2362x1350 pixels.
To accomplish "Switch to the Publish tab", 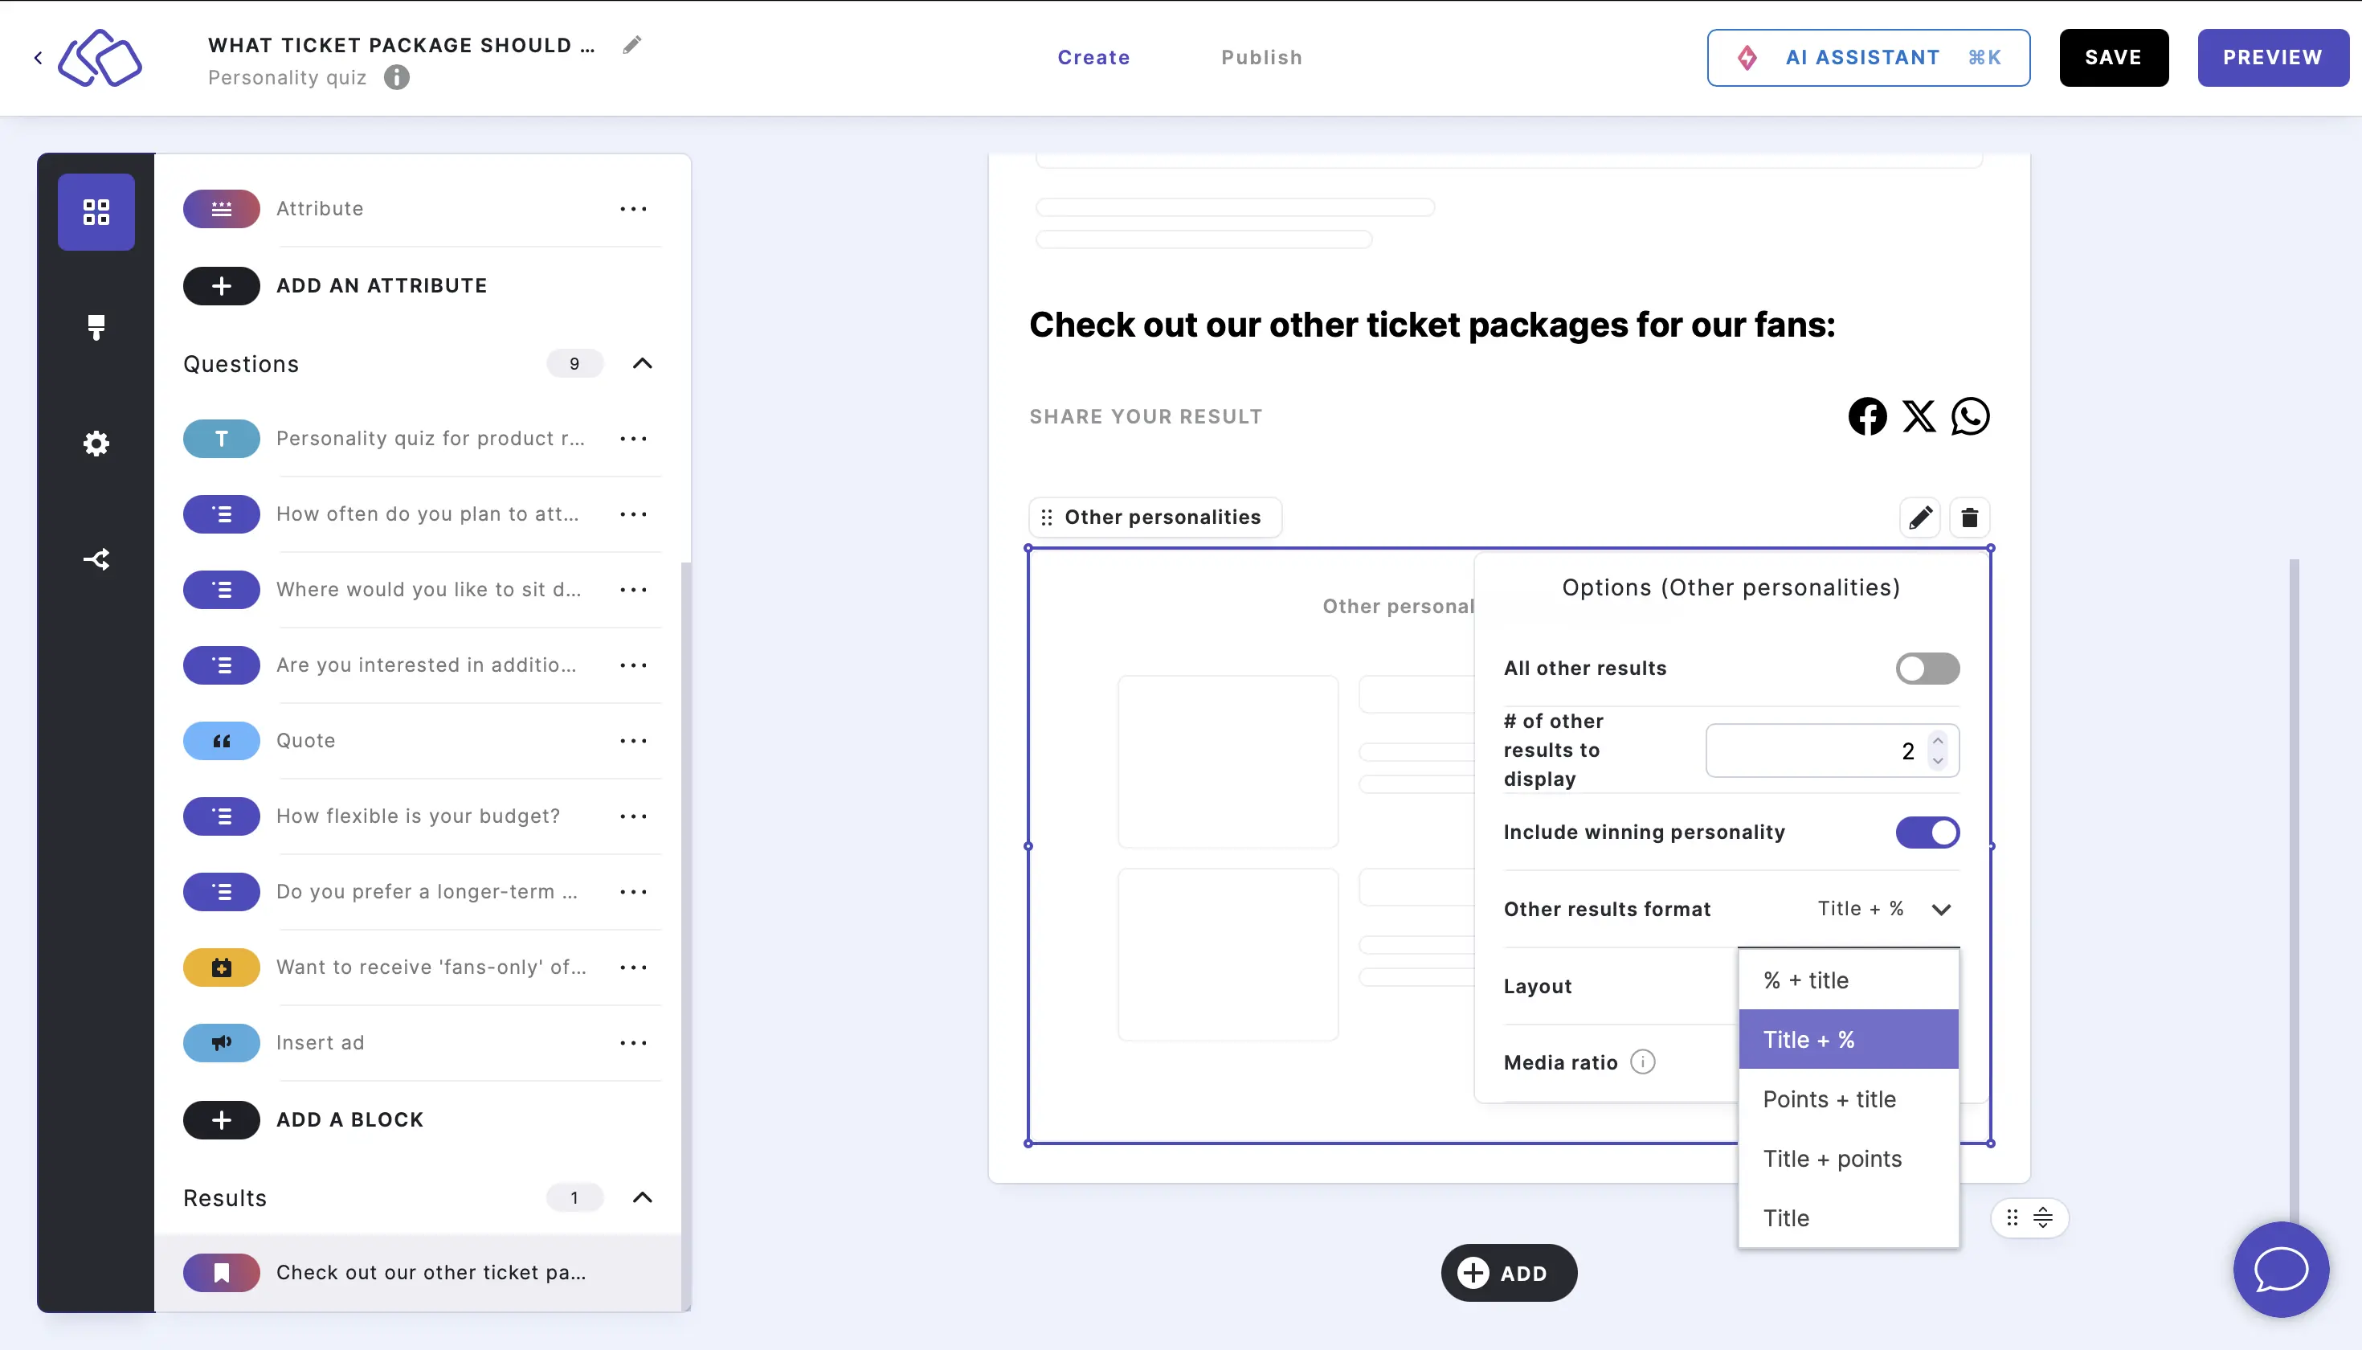I will coord(1262,57).
